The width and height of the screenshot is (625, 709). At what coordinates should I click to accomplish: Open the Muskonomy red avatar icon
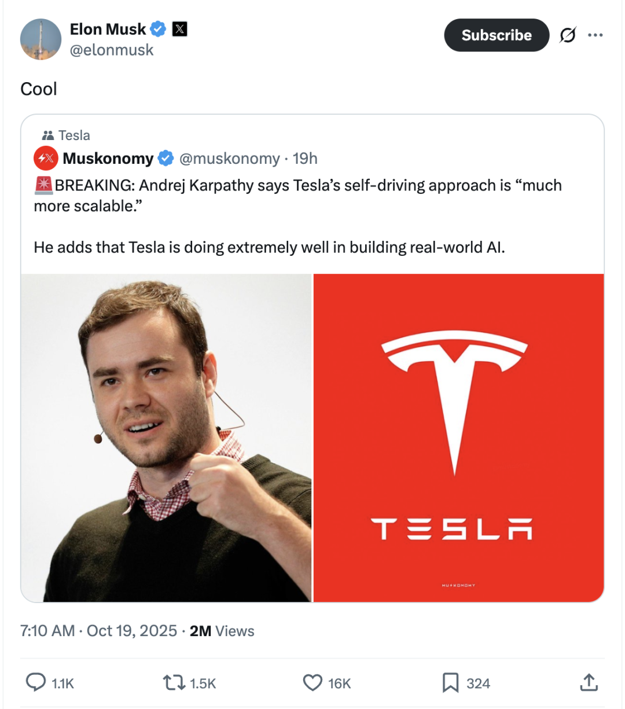46,158
